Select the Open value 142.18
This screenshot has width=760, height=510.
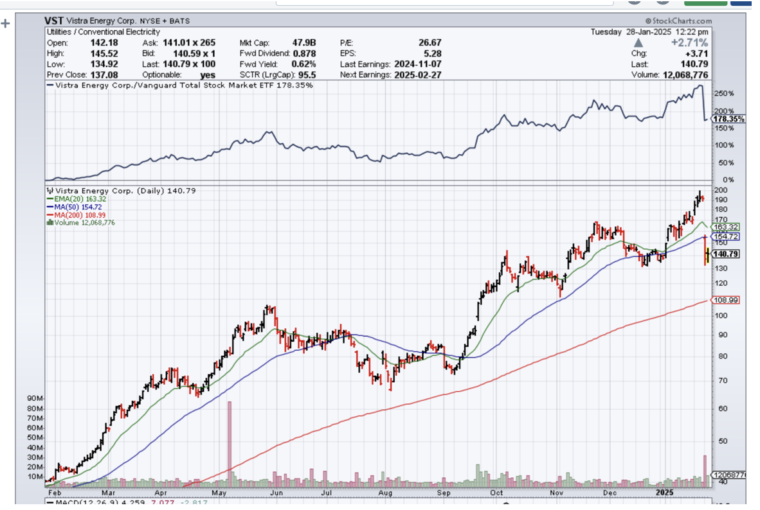(104, 42)
